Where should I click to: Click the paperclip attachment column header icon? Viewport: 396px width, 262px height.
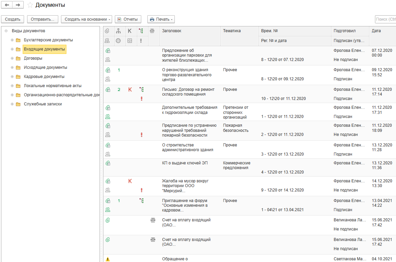107,31
